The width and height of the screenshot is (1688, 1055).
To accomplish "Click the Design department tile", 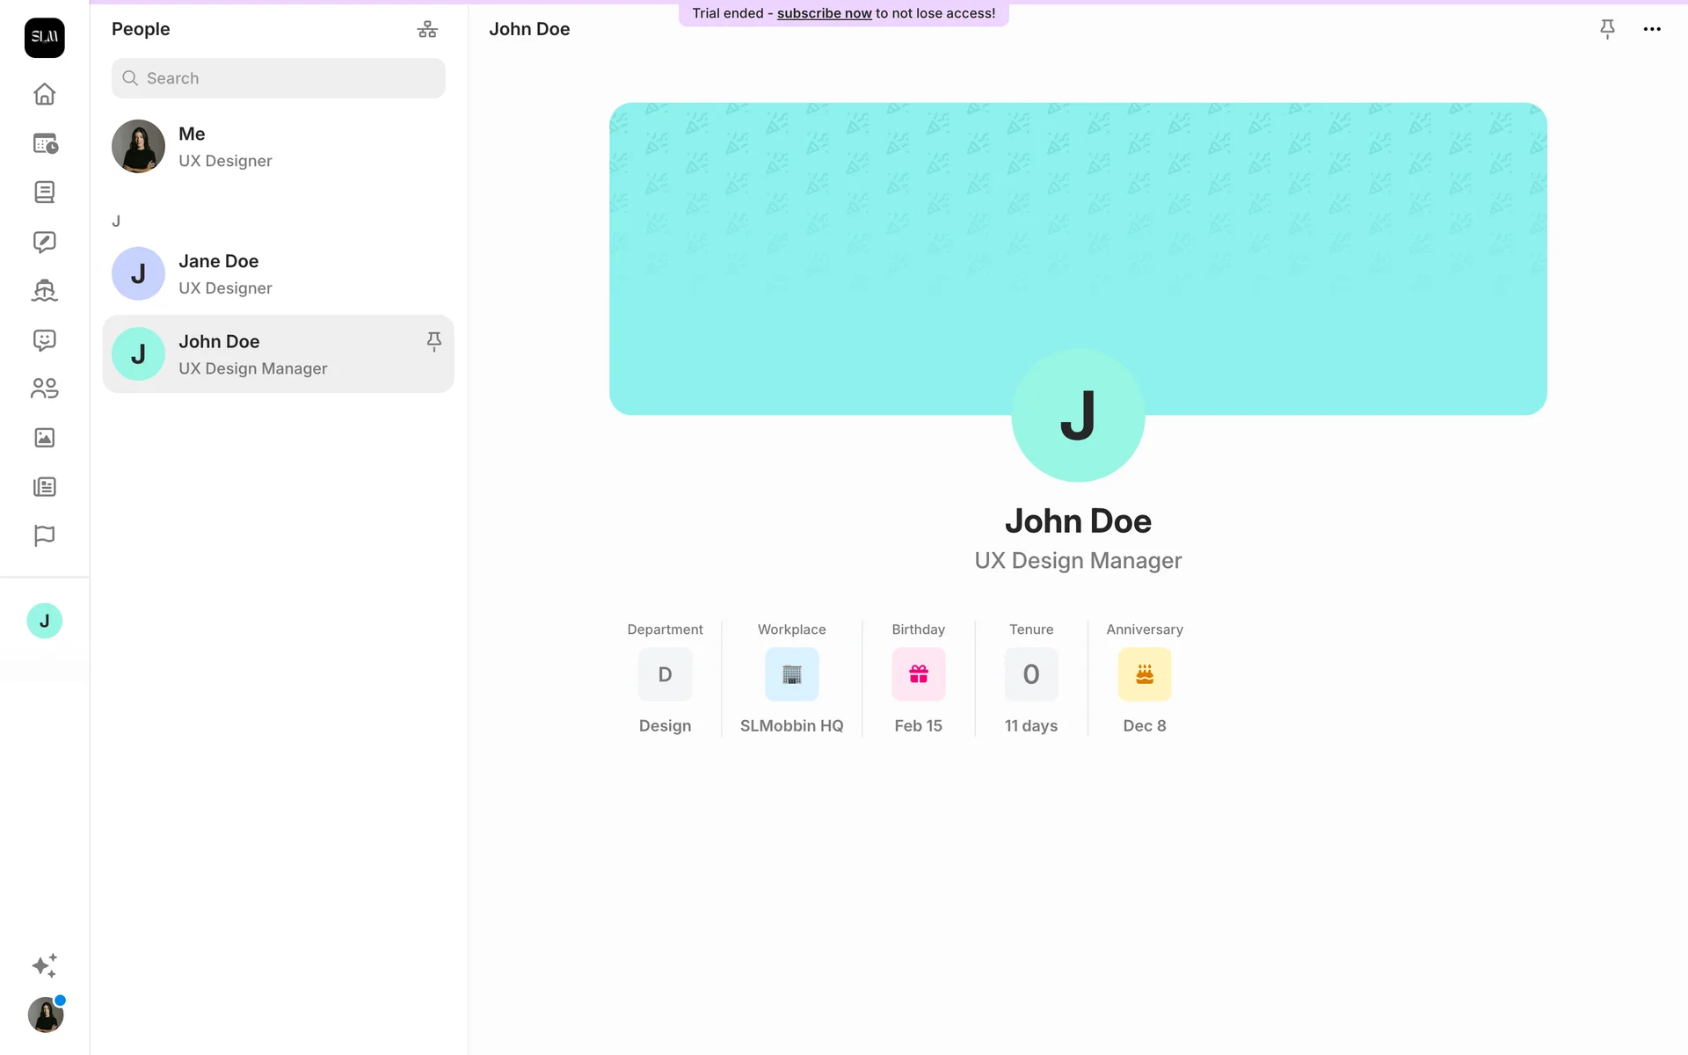I will pyautogui.click(x=665, y=674).
